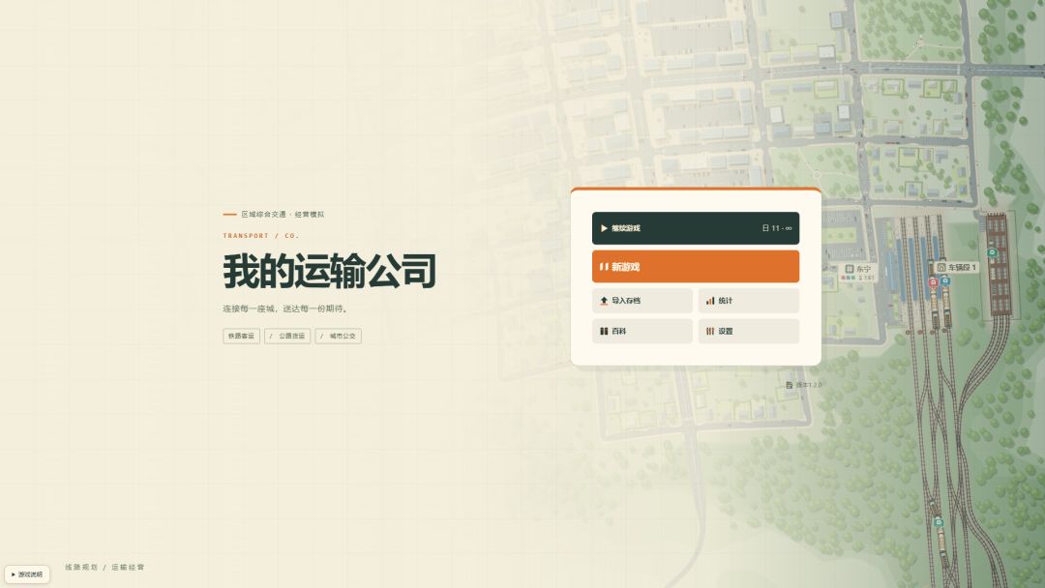Start a new game with 新游戏
The image size is (1045, 588).
pyautogui.click(x=695, y=266)
